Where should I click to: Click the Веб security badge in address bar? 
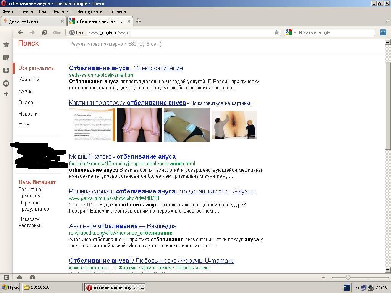click(x=76, y=32)
